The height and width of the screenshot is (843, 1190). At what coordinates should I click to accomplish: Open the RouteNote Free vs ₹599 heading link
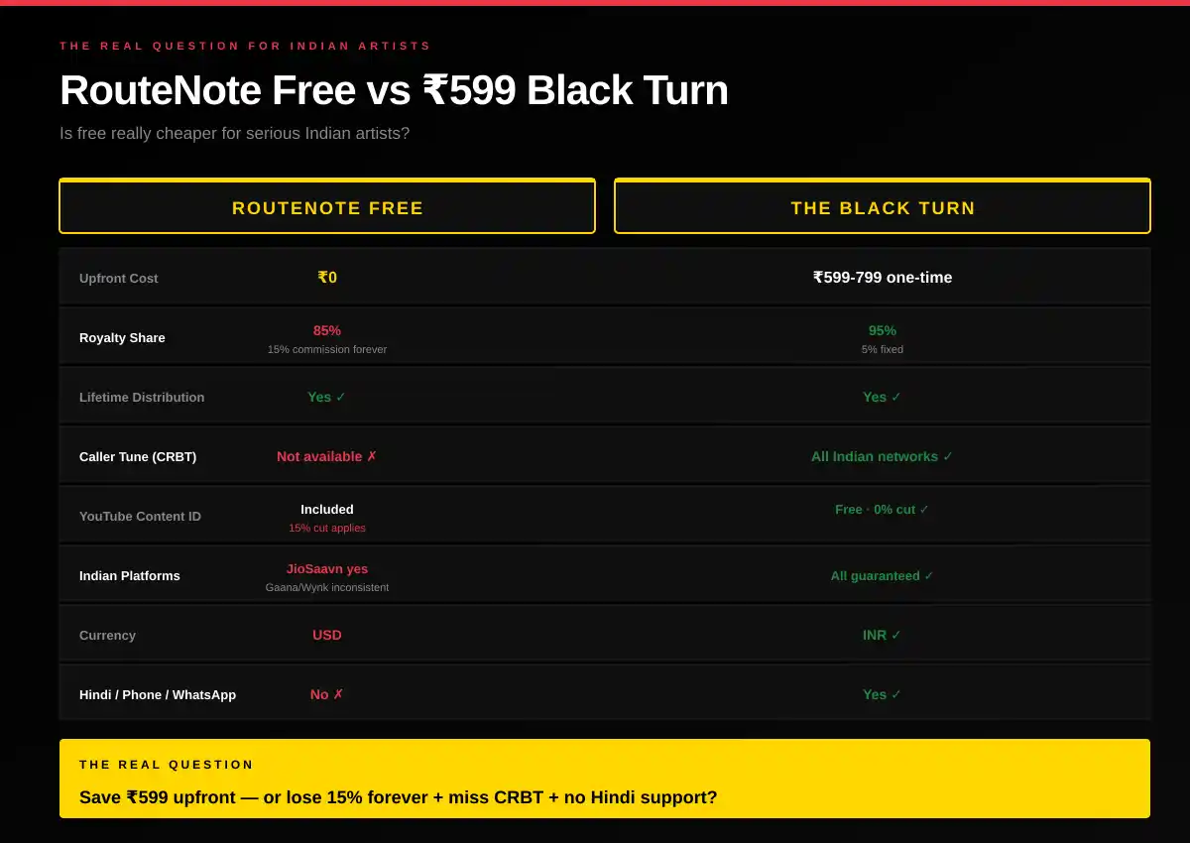394,90
